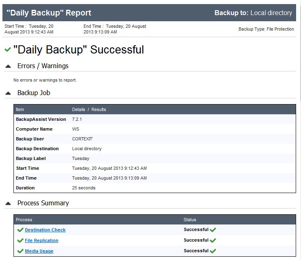Click the Backup to: Local directory header text
301x260 pixels.
[x=253, y=13]
